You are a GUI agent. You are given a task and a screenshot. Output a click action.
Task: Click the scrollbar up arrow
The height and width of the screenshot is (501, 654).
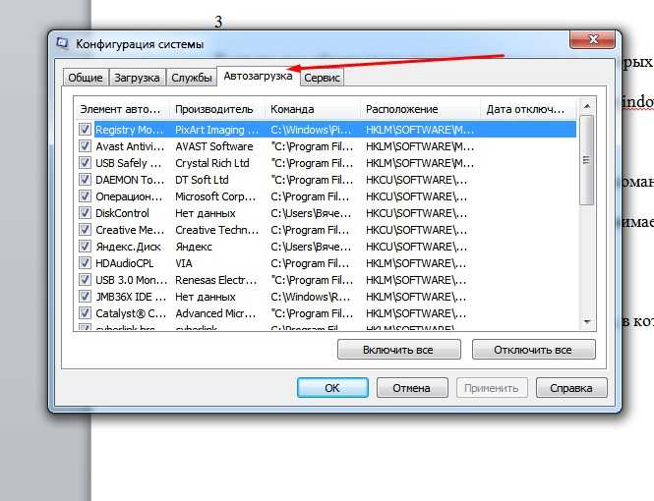tap(587, 107)
